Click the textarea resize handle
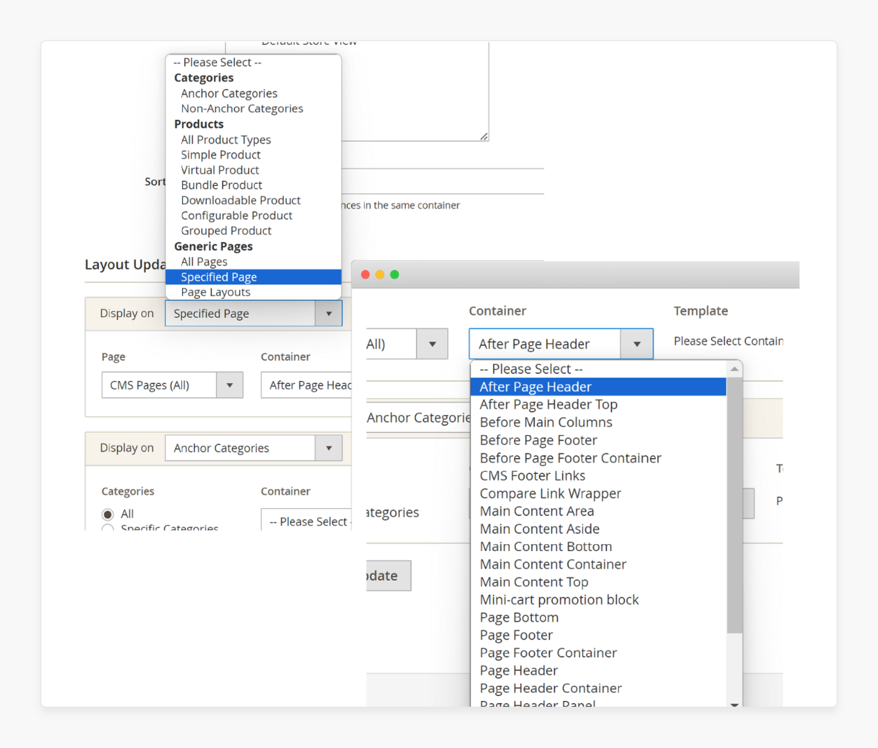The height and width of the screenshot is (748, 878). (484, 136)
